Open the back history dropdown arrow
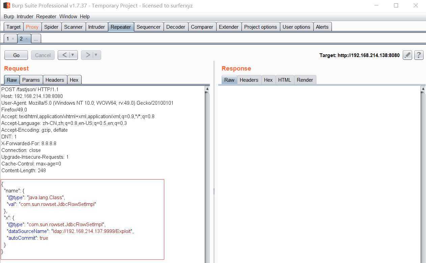 coord(73,55)
